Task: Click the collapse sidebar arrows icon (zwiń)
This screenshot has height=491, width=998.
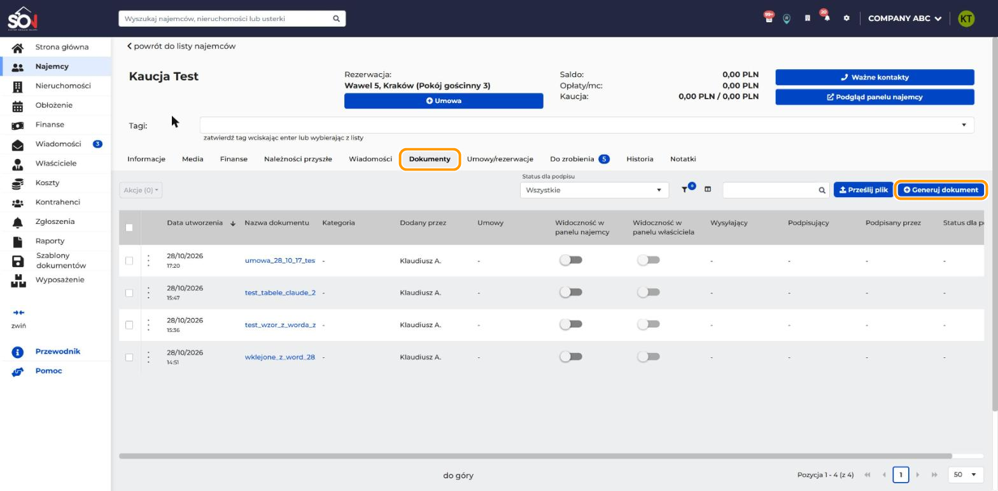Action: (18, 313)
